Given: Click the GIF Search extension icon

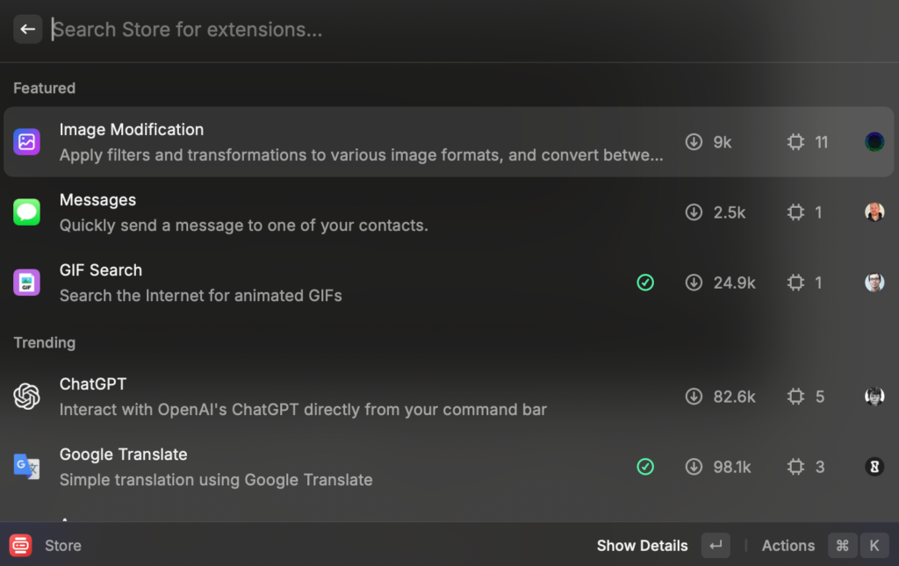Looking at the screenshot, I should tap(26, 283).
